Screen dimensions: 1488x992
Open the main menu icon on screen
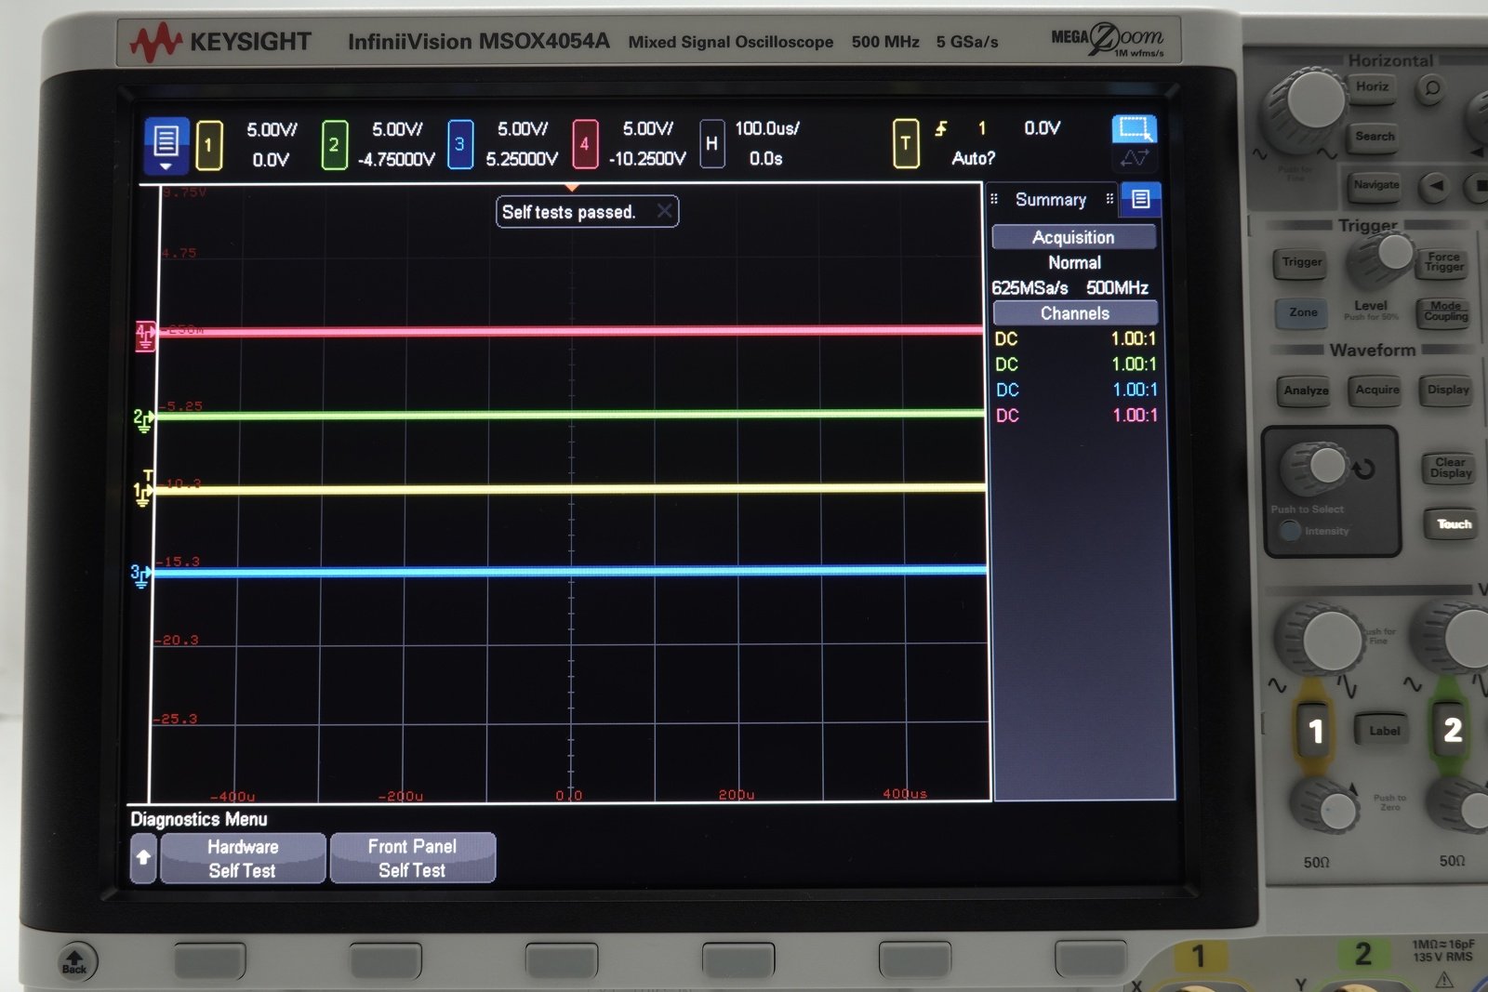pos(166,145)
